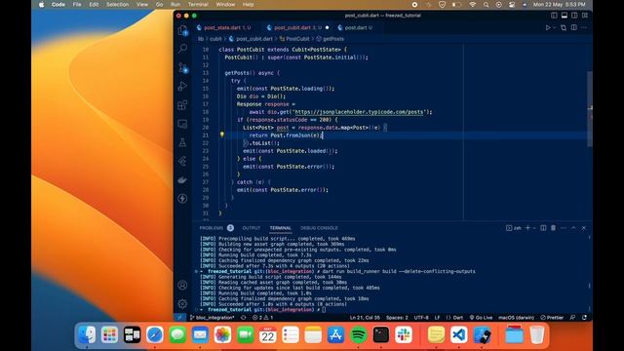Open the Manage gear icon
This screenshot has height=351, width=624.
point(182,303)
